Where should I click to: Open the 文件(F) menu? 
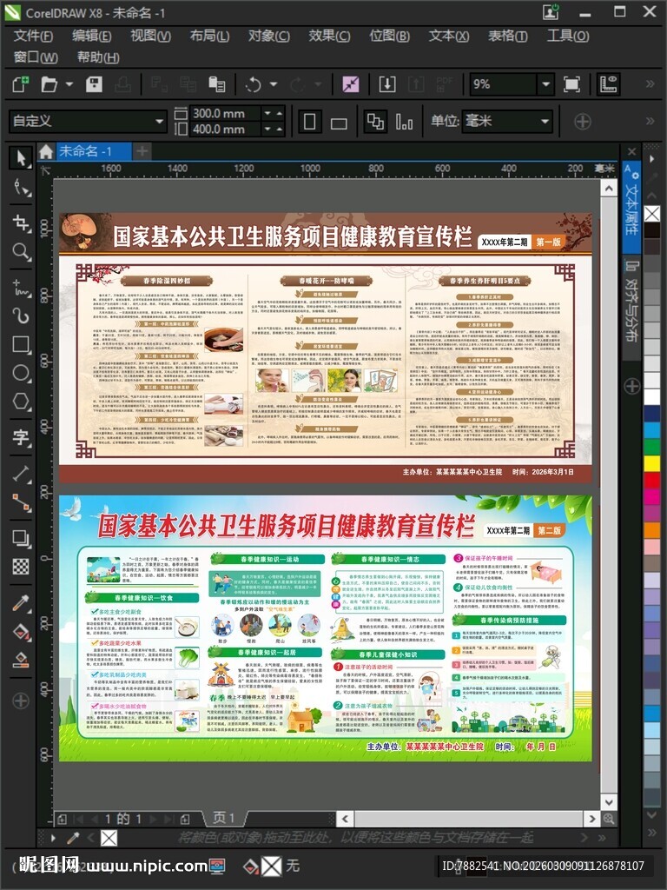(x=33, y=36)
